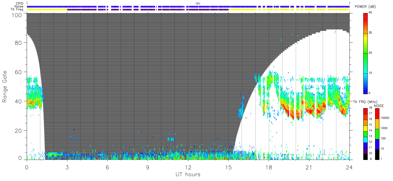The width and height of the screenshot is (393, 181).
Task: Click the power colorbar label '30'
Action: (371, 33)
